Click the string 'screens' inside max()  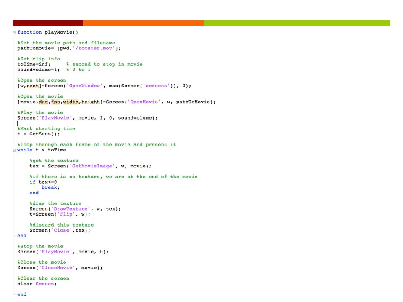coord(156,86)
